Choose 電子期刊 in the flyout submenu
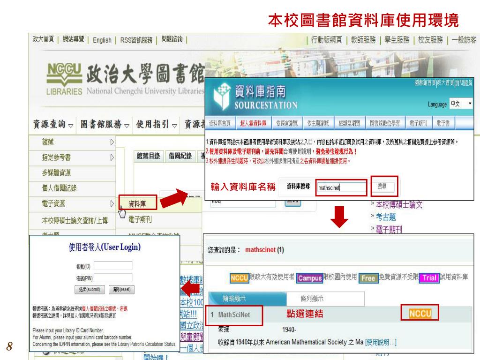480x360 pixels. click(140, 219)
